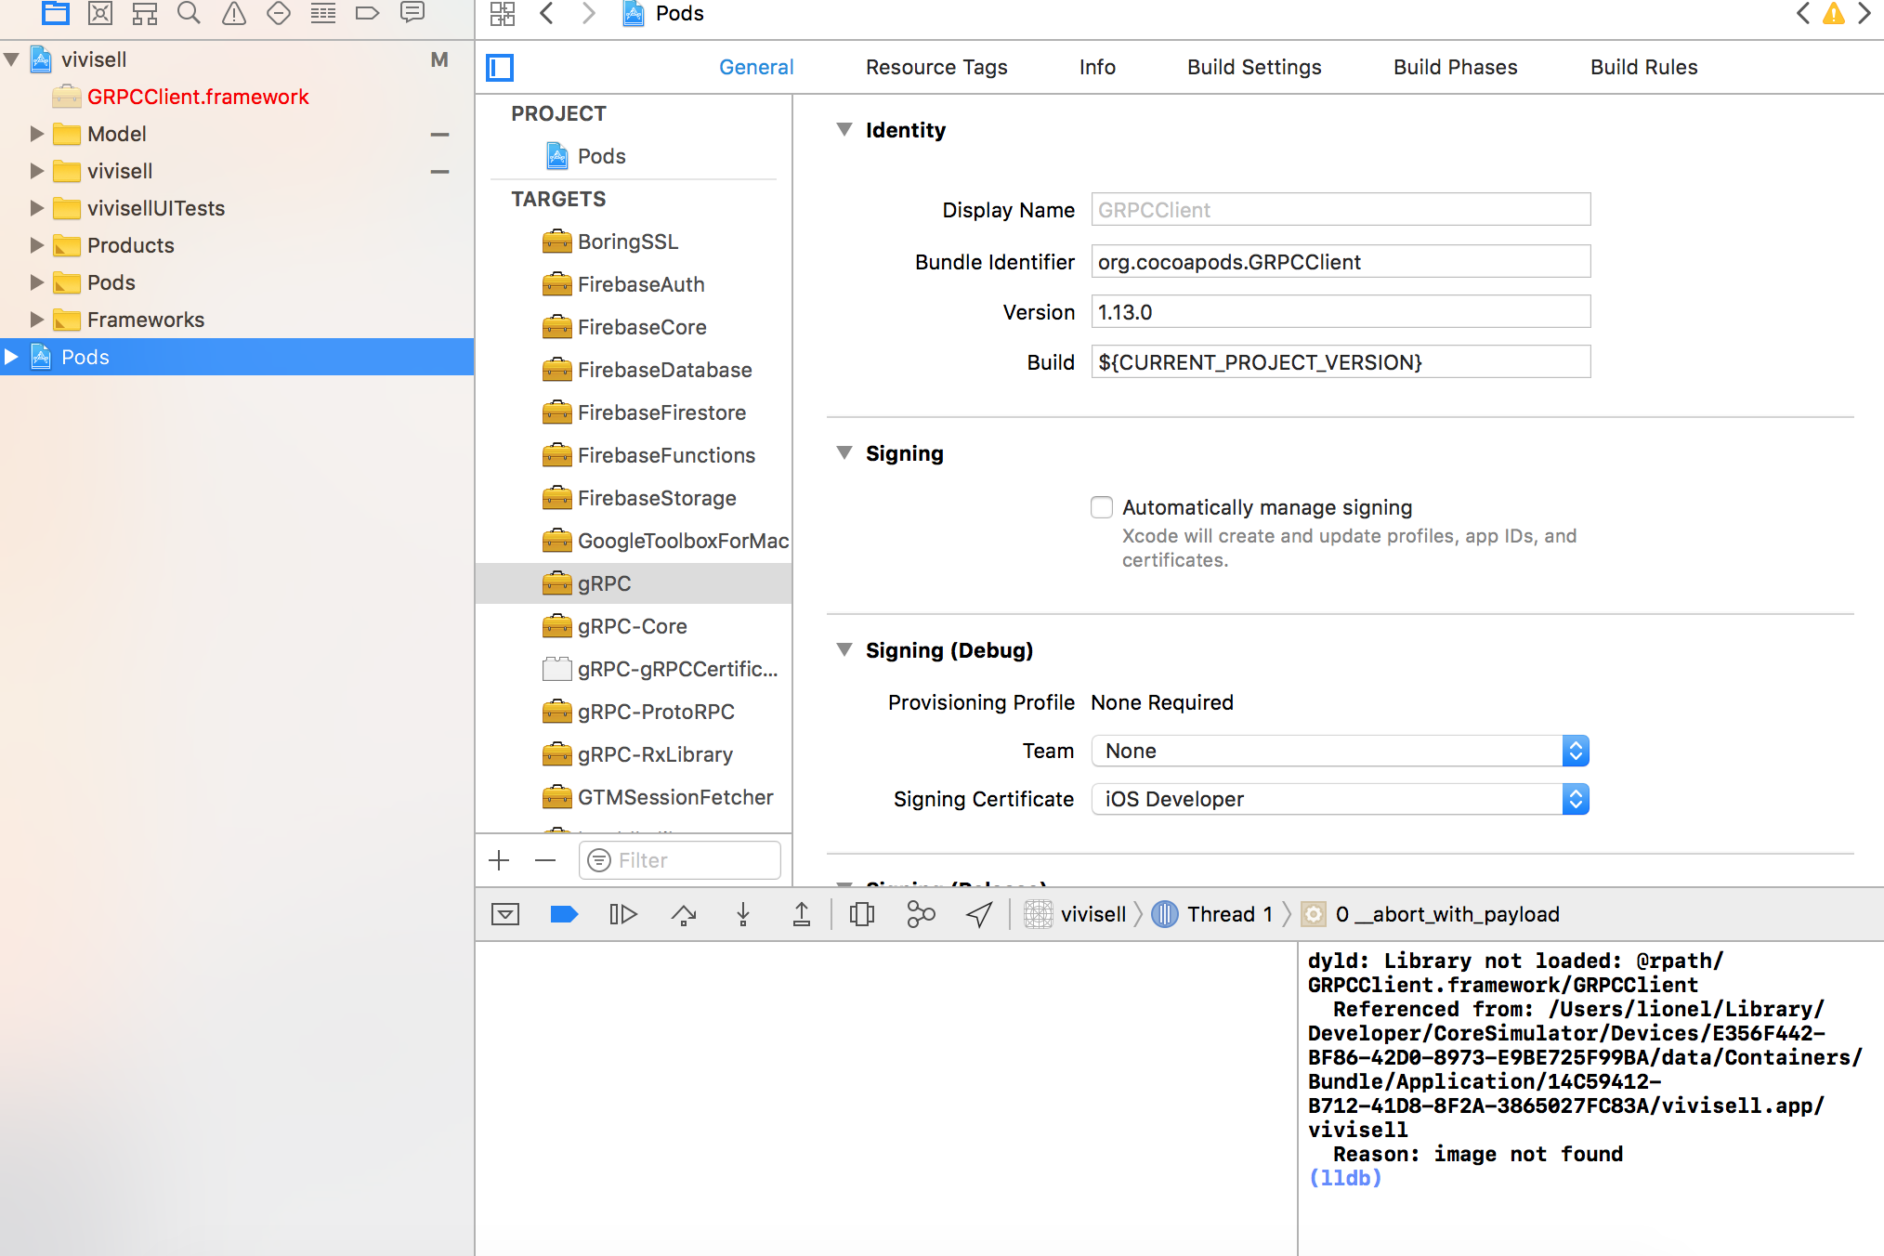Viewport: 1884px width, 1256px height.
Task: Simulate a location in the debug bar
Action: coord(978,914)
